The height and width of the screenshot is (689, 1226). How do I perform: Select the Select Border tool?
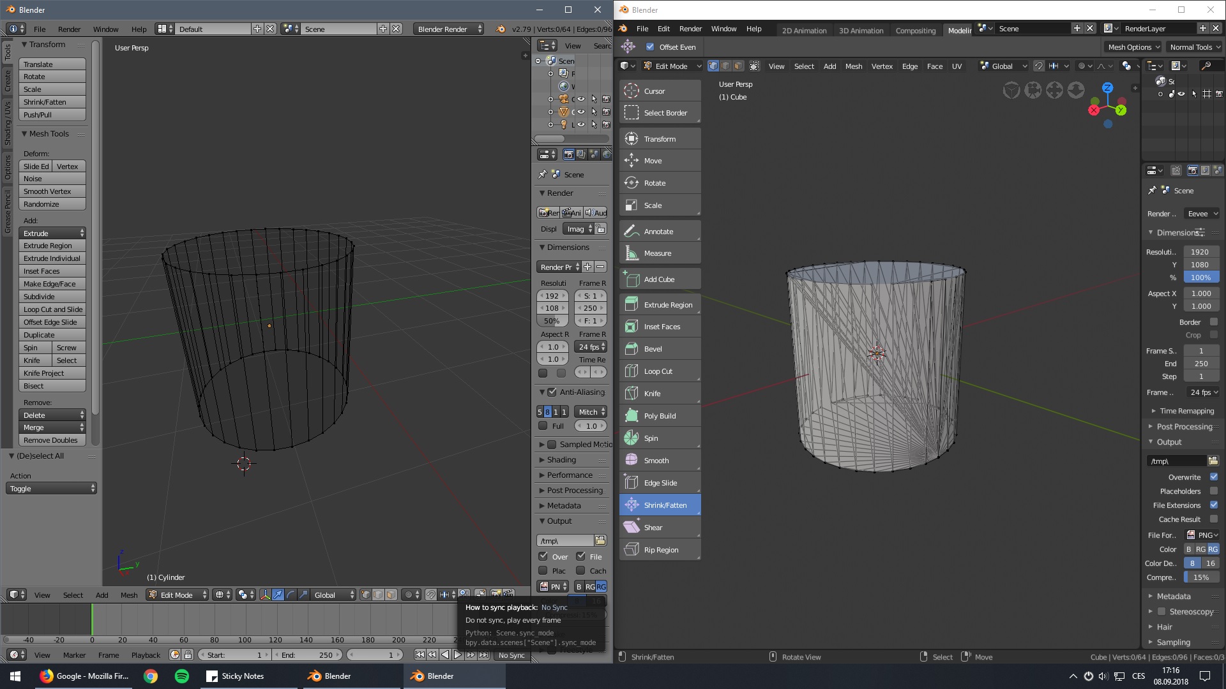pyautogui.click(x=660, y=113)
